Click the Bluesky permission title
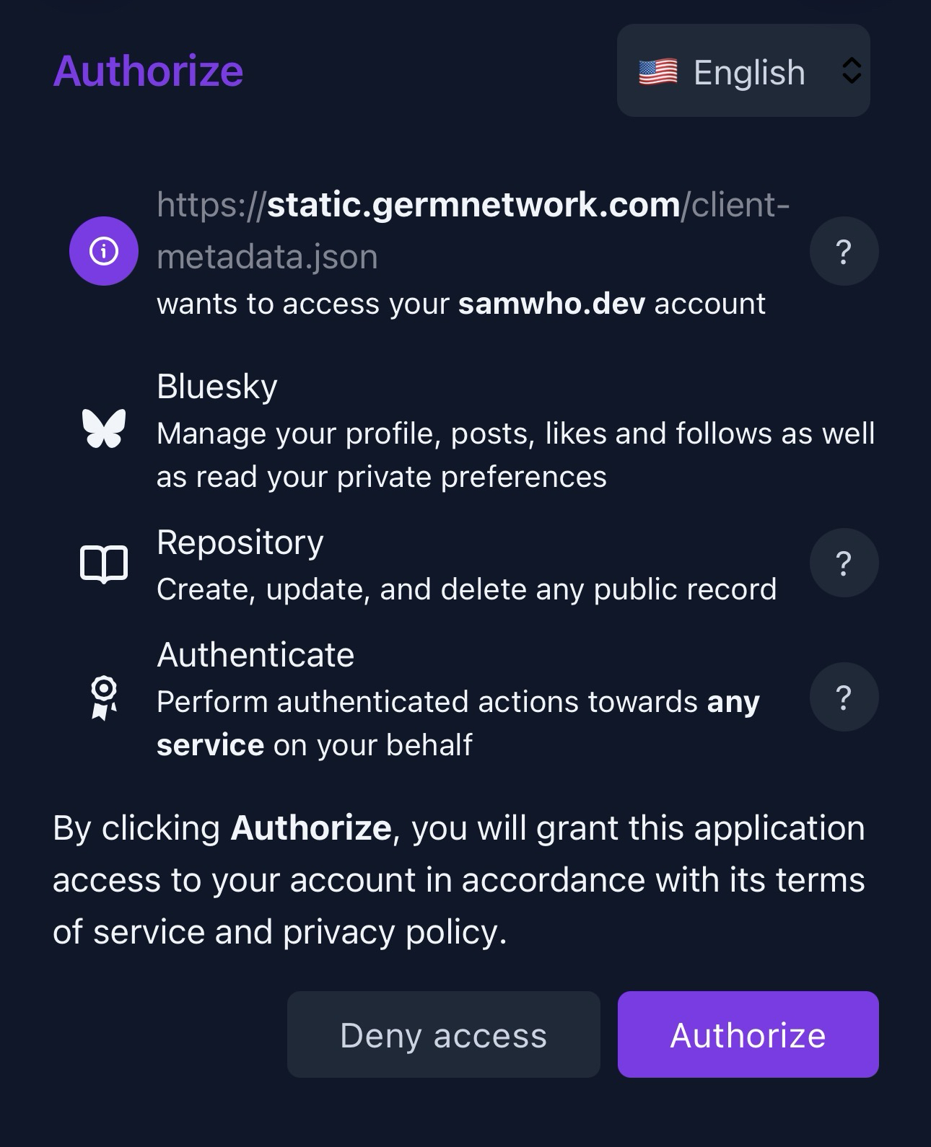931x1147 pixels. point(217,387)
